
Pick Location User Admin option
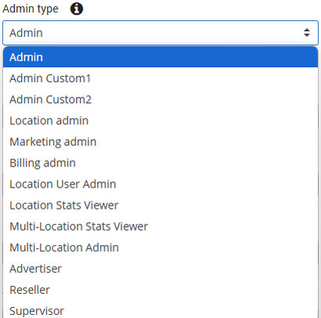160,184
